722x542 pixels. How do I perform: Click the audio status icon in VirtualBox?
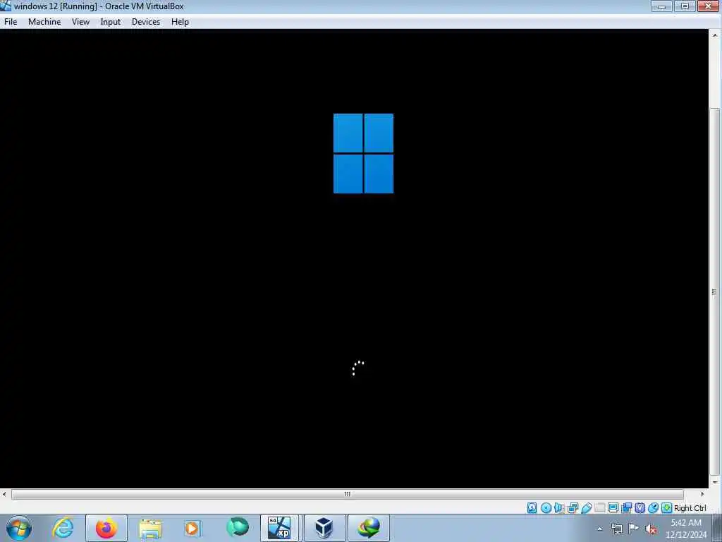coord(559,508)
